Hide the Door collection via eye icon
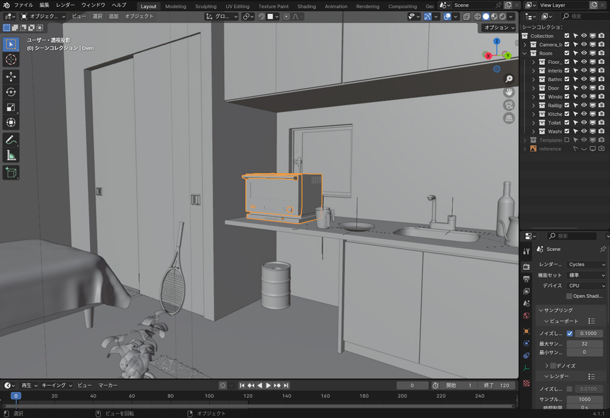This screenshot has width=610, height=418. [x=584, y=88]
